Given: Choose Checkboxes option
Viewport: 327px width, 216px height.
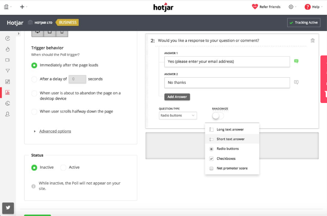Looking at the screenshot, I should [232, 158].
